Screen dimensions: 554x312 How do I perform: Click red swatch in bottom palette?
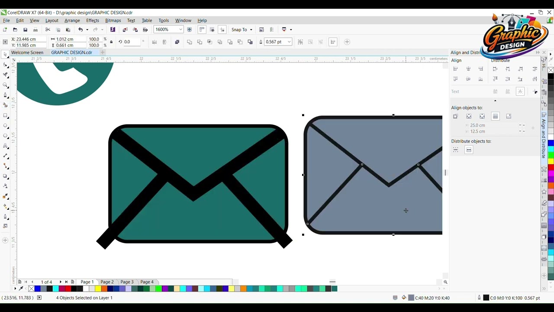(x=68, y=289)
